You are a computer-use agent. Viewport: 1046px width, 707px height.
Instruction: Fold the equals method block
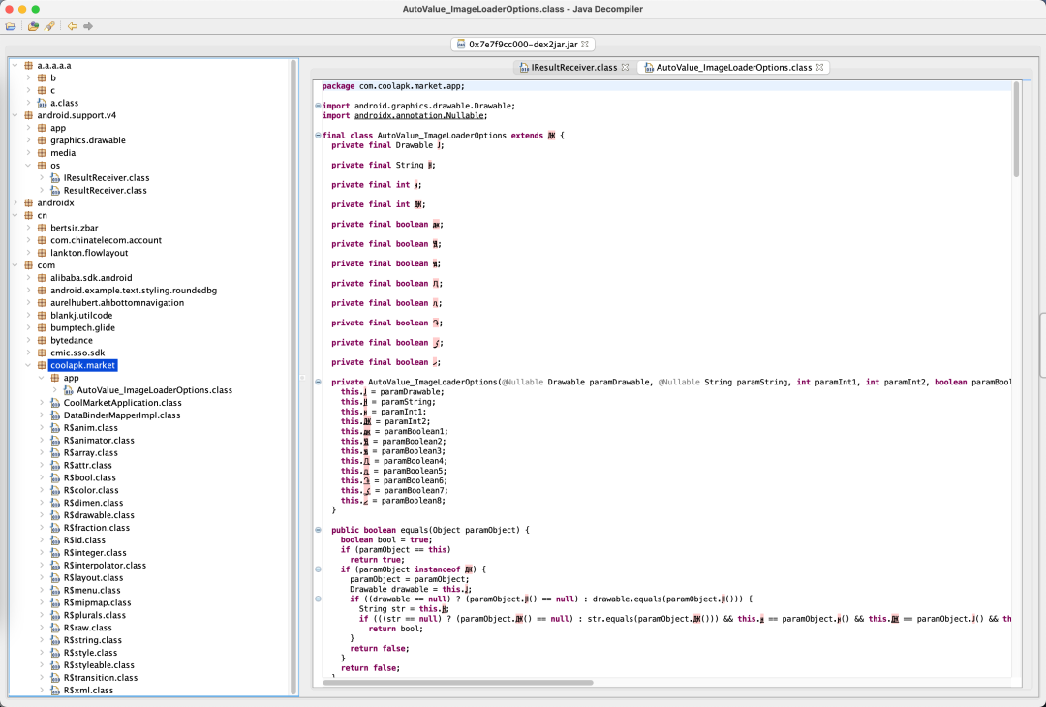tap(318, 530)
